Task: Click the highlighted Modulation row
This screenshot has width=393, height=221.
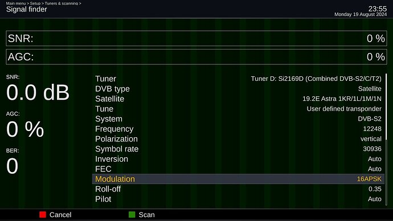Action: (x=238, y=179)
